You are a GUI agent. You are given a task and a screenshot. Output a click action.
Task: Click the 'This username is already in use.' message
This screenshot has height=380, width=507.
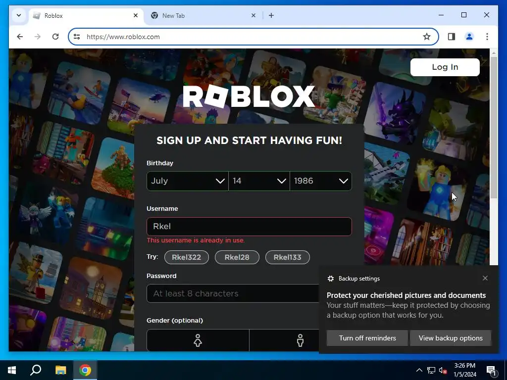[196, 240]
